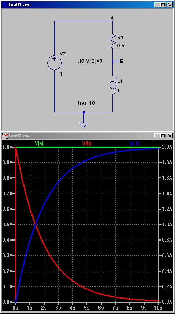The image size is (175, 314).
Task: Click the Draft1.raw waveform window icon
Action: point(5,136)
